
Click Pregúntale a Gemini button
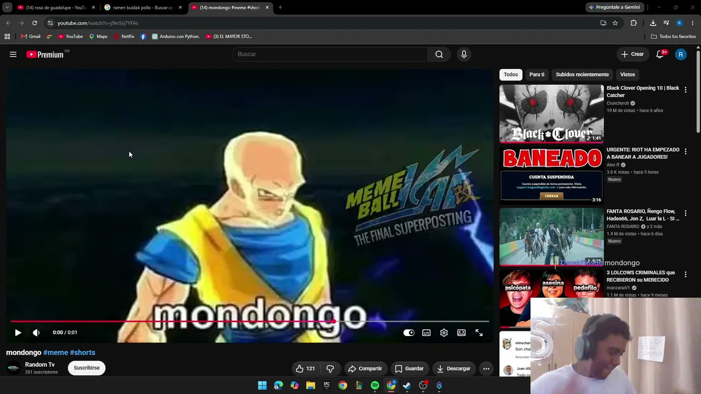pos(614,8)
